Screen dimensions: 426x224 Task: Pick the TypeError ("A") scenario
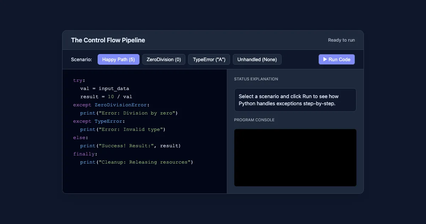click(209, 59)
